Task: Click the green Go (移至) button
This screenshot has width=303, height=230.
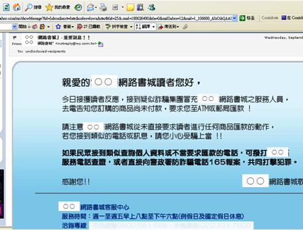Action: click(x=247, y=18)
